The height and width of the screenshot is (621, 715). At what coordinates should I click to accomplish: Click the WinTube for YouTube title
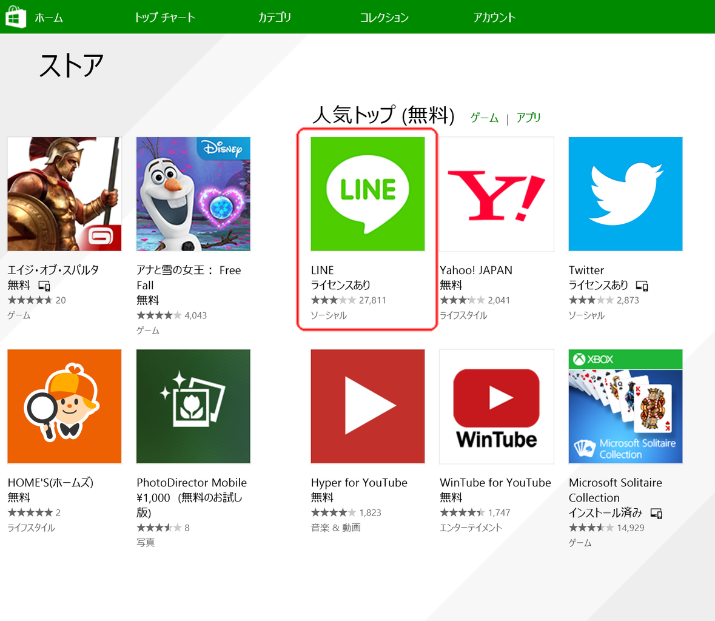[x=495, y=482]
